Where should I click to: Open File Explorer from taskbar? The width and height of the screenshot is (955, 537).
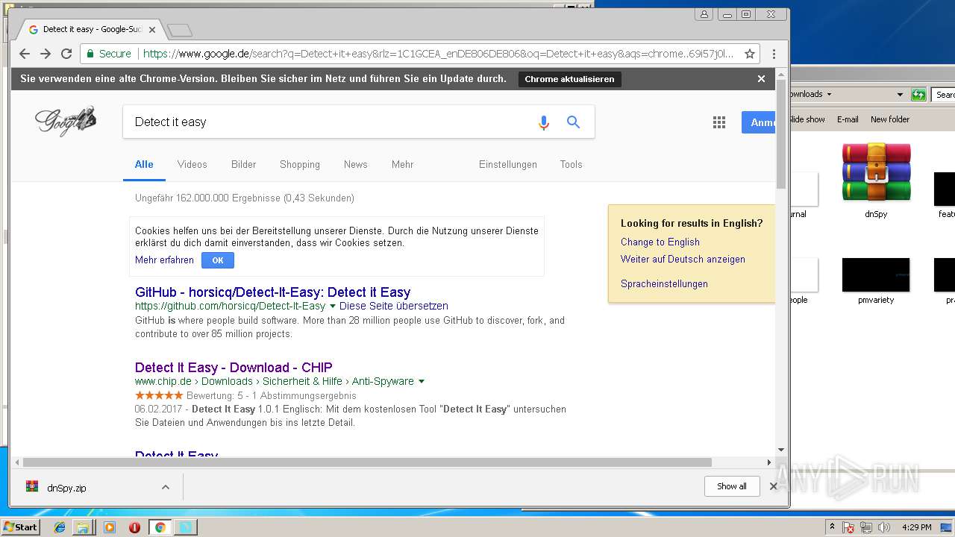83,527
